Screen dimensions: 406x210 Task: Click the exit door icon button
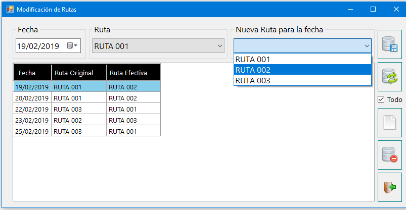click(x=390, y=187)
